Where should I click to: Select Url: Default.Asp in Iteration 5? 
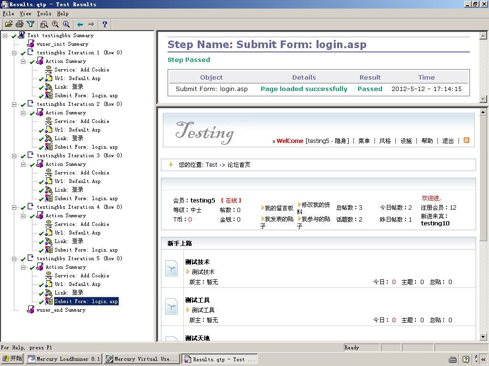pos(78,284)
